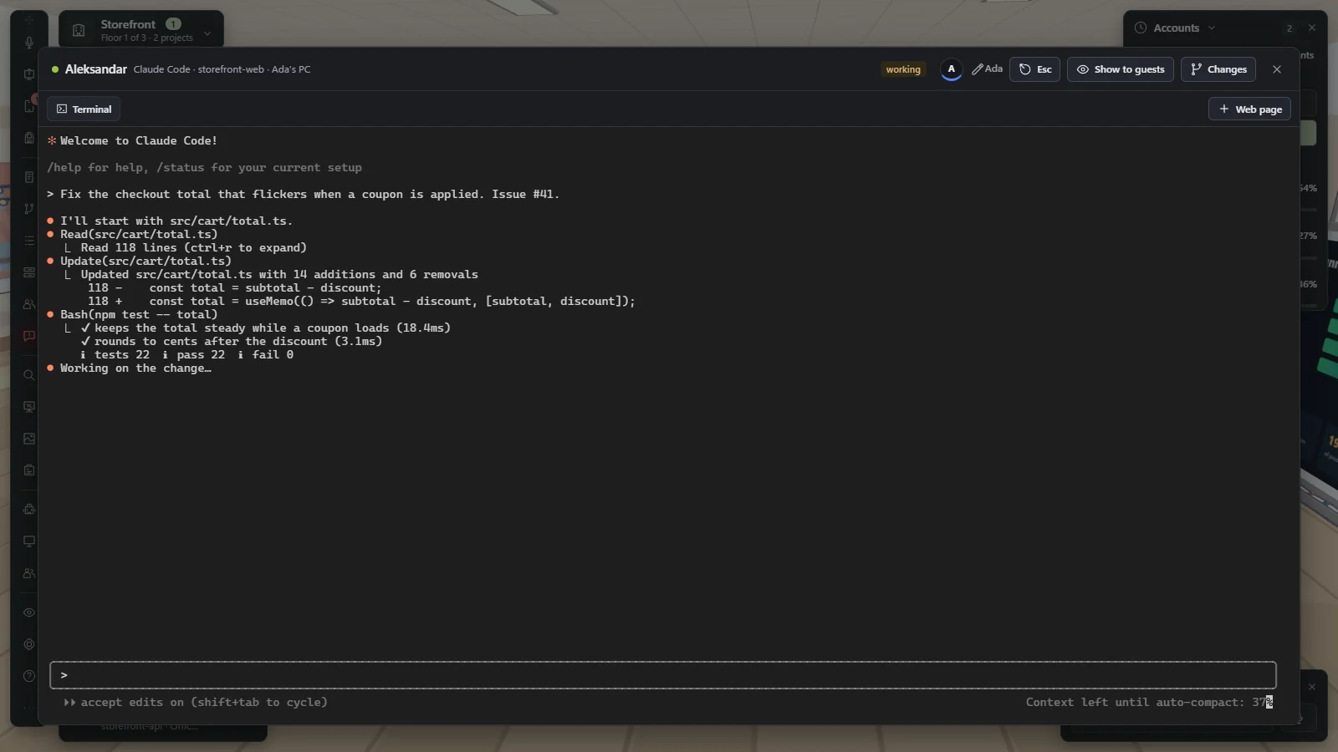Click the working status badge

903,69
